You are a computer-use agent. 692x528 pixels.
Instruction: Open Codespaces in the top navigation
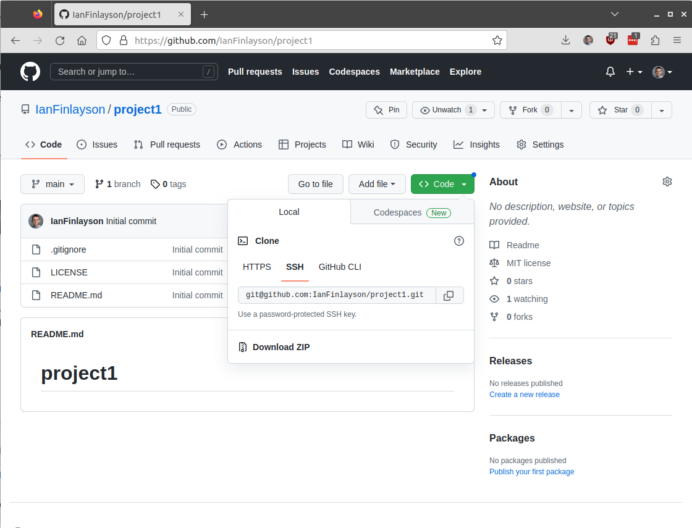tap(354, 72)
